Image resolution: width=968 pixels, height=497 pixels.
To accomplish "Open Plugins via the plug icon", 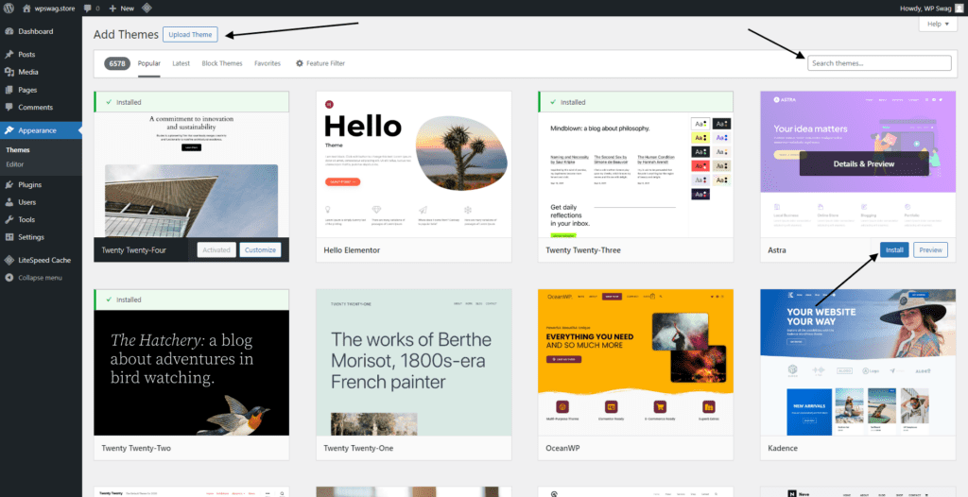I will [x=9, y=184].
